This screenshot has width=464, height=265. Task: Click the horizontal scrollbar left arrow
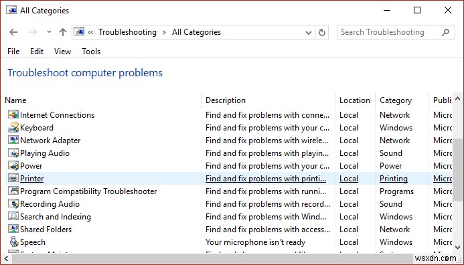click(x=6, y=259)
